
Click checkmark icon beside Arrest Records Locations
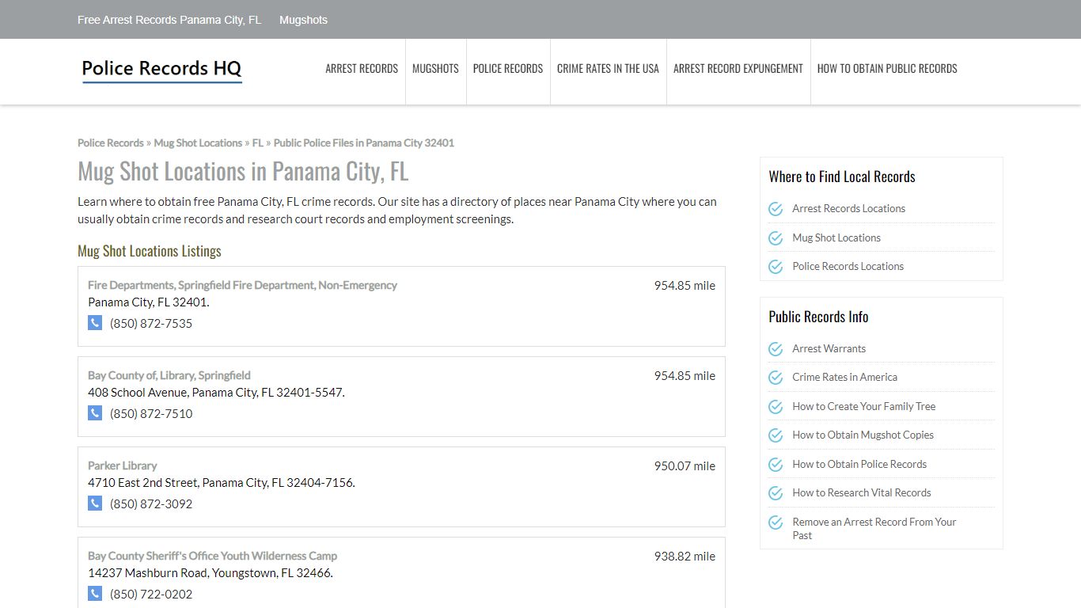(776, 209)
